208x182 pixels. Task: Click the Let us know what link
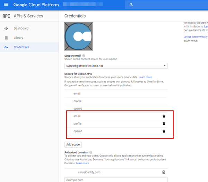(x=196, y=37)
